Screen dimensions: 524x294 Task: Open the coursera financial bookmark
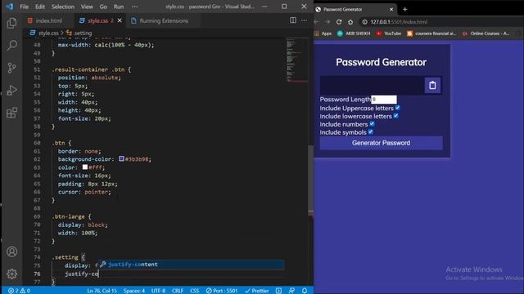(431, 33)
